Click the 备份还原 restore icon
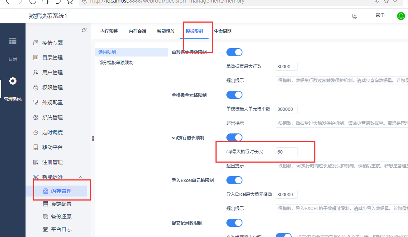The height and width of the screenshot is (237, 408). 46,217
